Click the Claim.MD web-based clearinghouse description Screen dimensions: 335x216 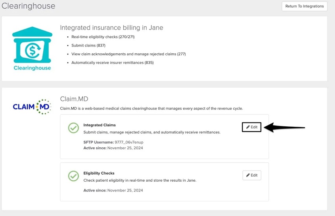[x=151, y=109]
